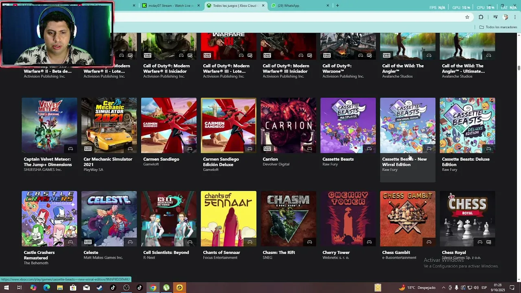Click the Cassette Beasts: Deluxe Edition title
The height and width of the screenshot is (293, 521).
pos(466,162)
